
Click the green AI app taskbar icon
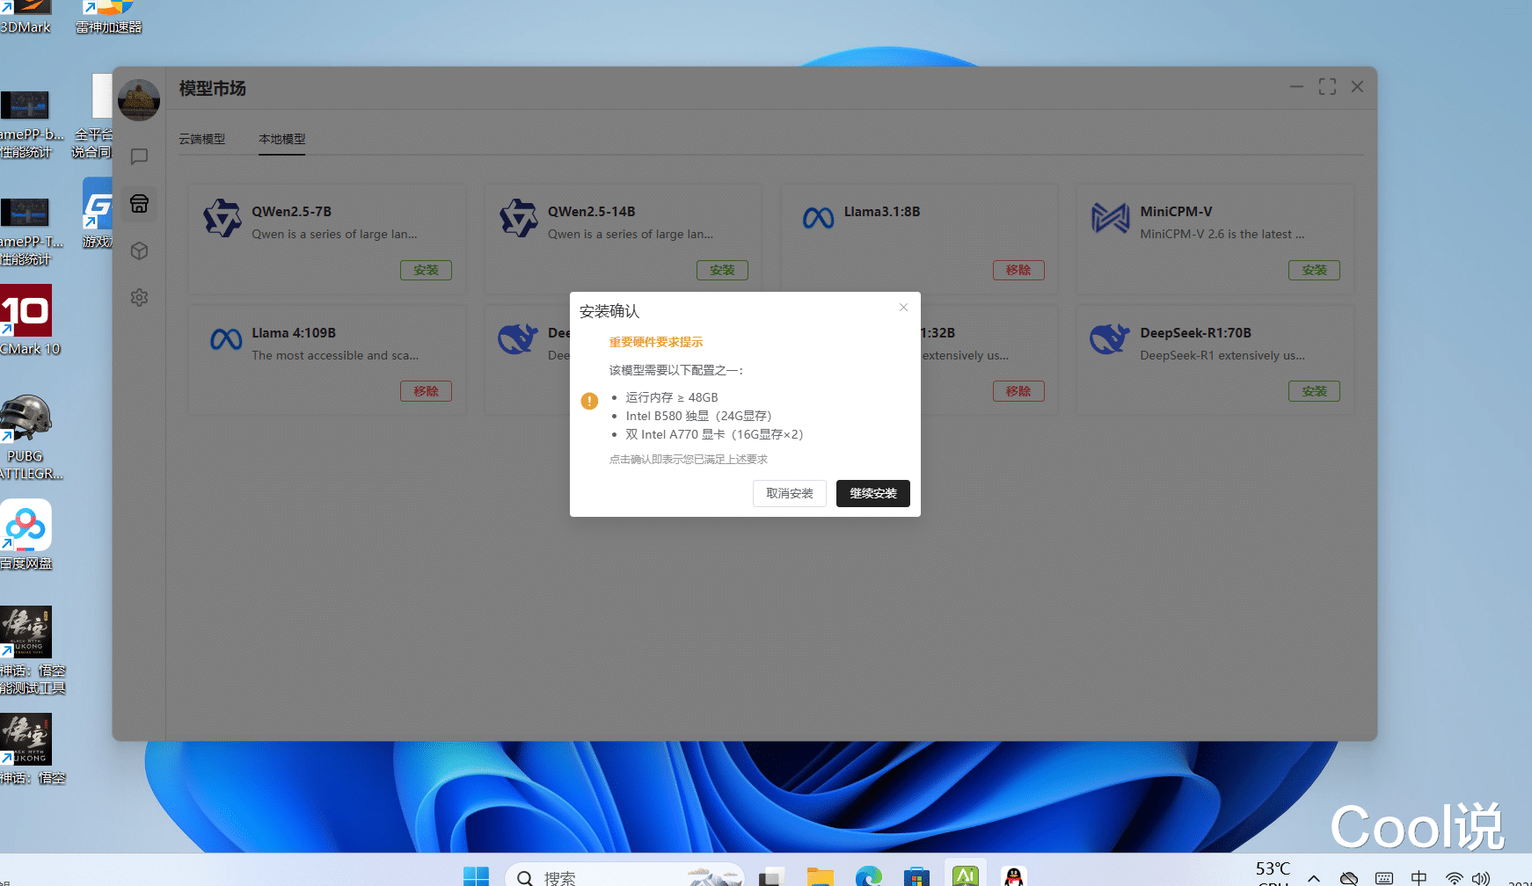click(965, 875)
